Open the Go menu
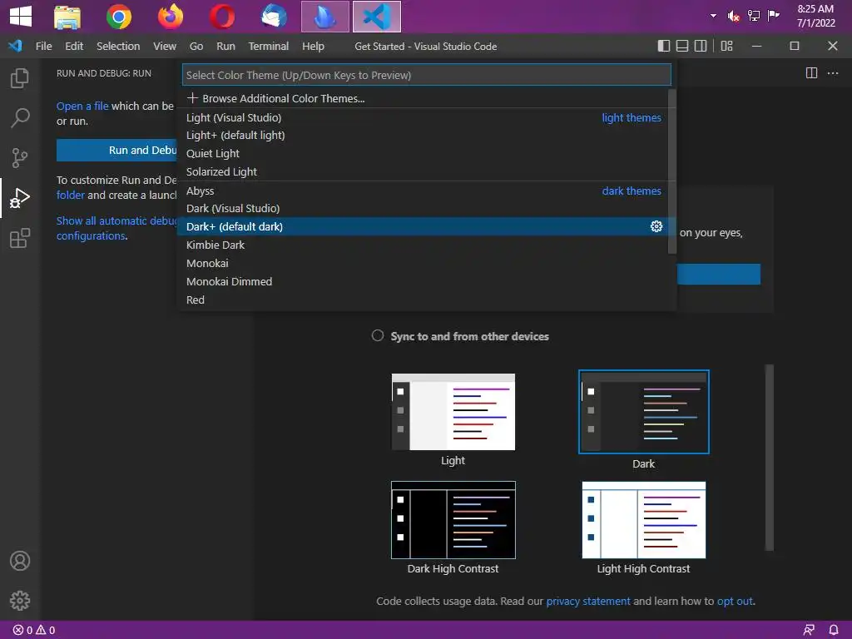This screenshot has height=639, width=852. (x=196, y=47)
